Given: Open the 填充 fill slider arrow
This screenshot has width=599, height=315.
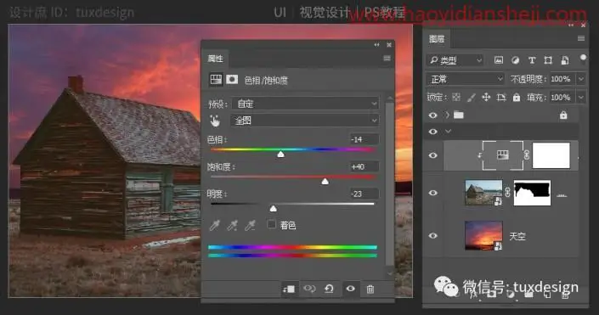Looking at the screenshot, I should point(580,98).
